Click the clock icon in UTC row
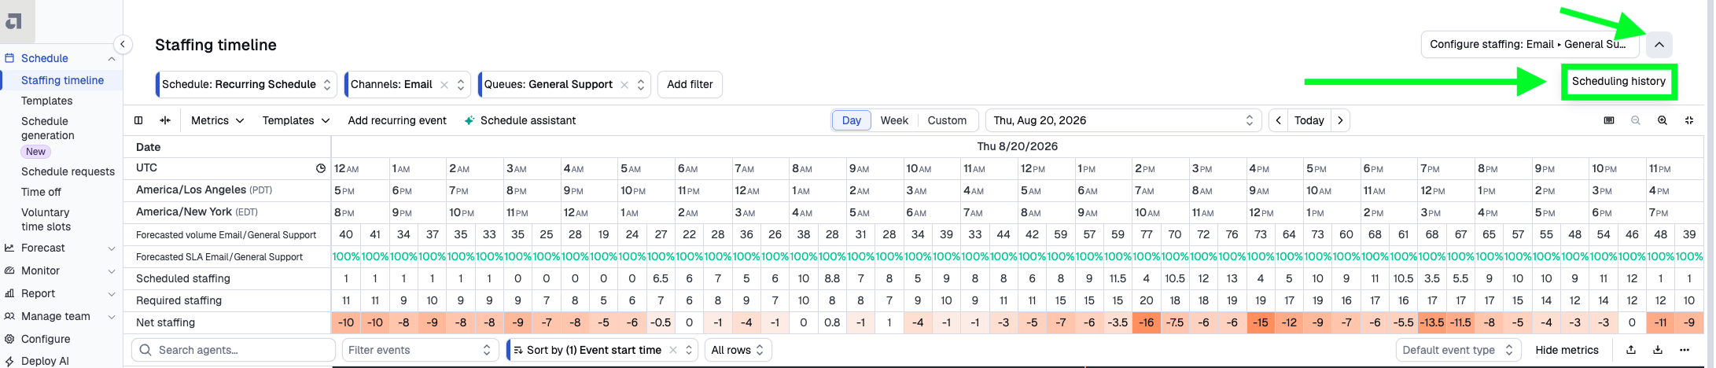This screenshot has height=368, width=1716. pos(321,168)
